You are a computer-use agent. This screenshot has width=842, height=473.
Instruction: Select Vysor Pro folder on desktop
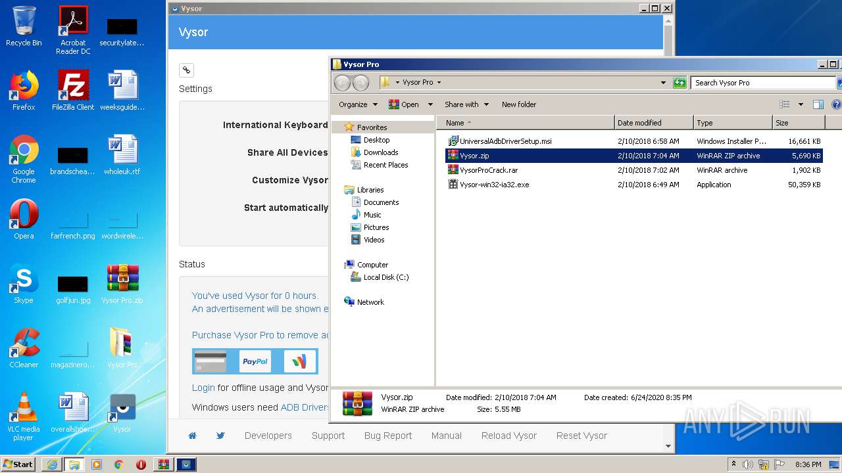(122, 348)
